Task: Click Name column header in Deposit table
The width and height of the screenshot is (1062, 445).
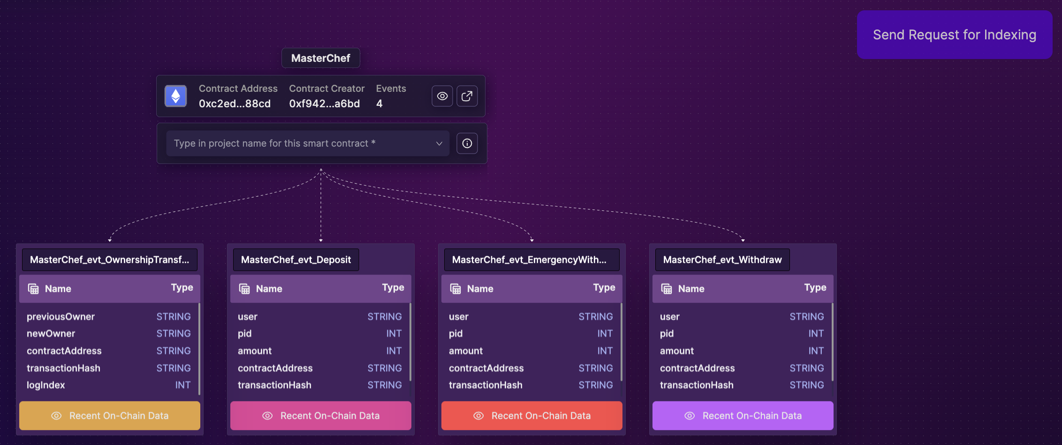Action: pos(269,289)
